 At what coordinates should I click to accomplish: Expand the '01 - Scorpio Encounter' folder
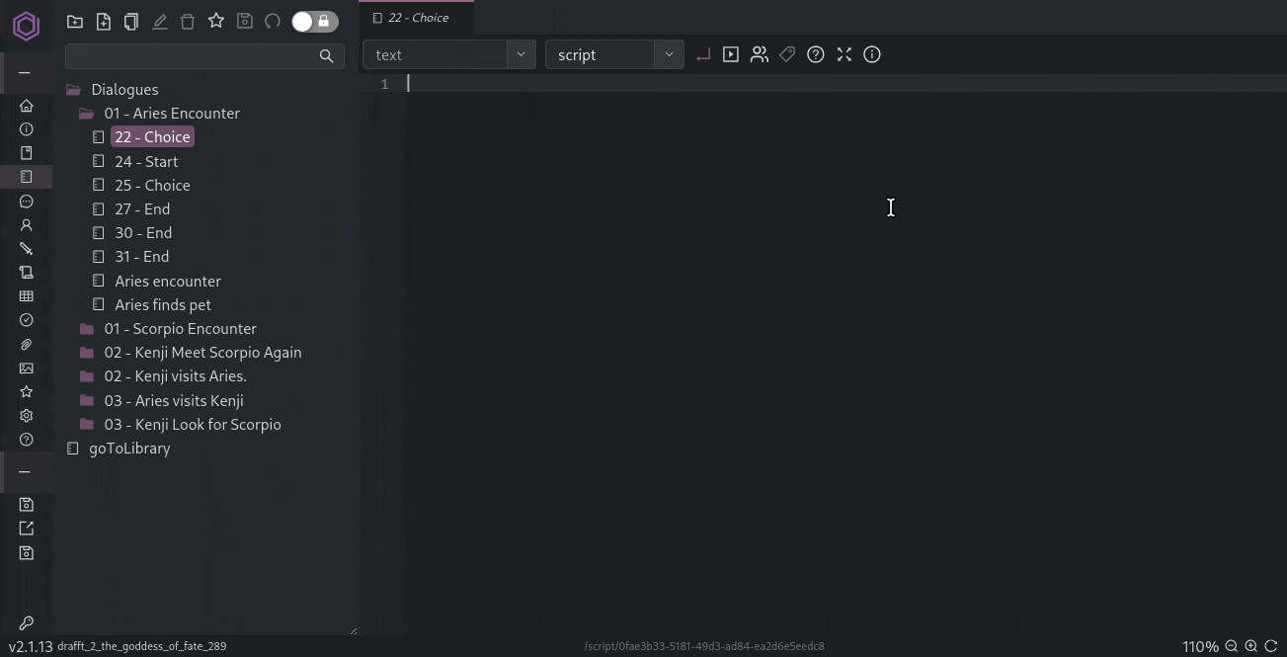pos(180,329)
